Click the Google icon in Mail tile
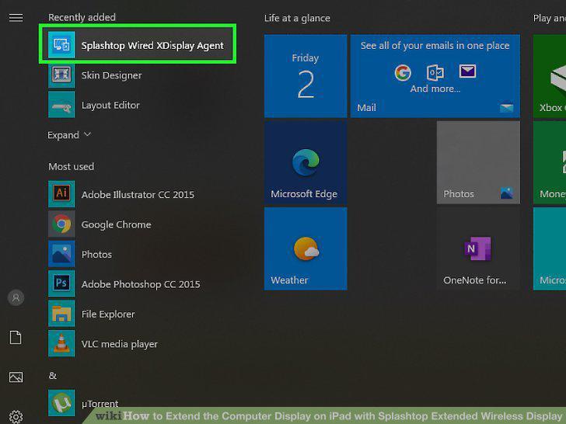The height and width of the screenshot is (424, 566). pyautogui.click(x=403, y=72)
